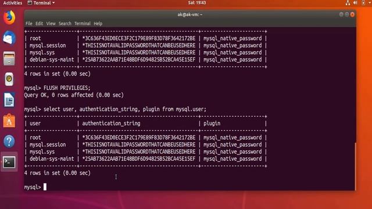The width and height of the screenshot is (372, 209).
Task: Click the Terminal icon in dock
Action: (9, 162)
